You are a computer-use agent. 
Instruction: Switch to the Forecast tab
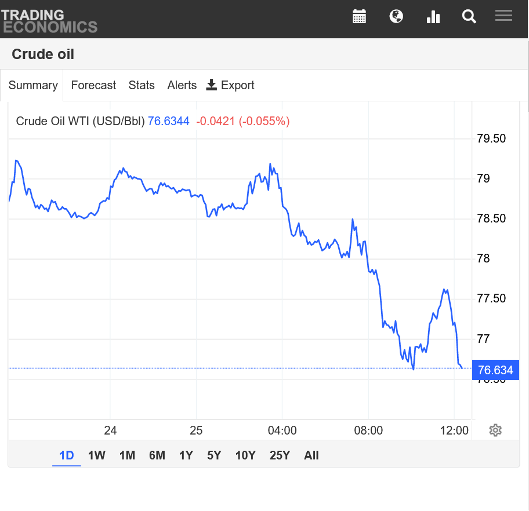(93, 85)
